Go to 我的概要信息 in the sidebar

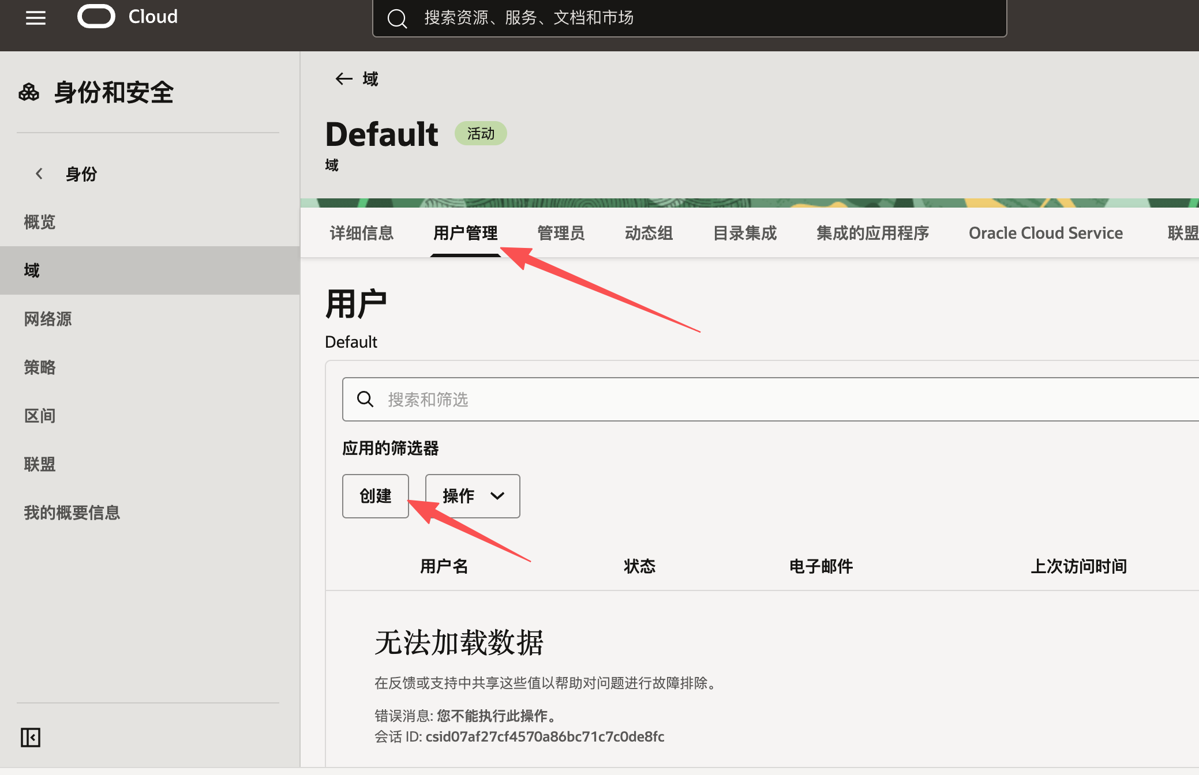coord(72,513)
